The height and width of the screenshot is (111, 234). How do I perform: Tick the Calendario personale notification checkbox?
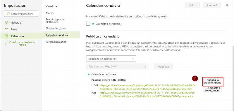point(88,24)
